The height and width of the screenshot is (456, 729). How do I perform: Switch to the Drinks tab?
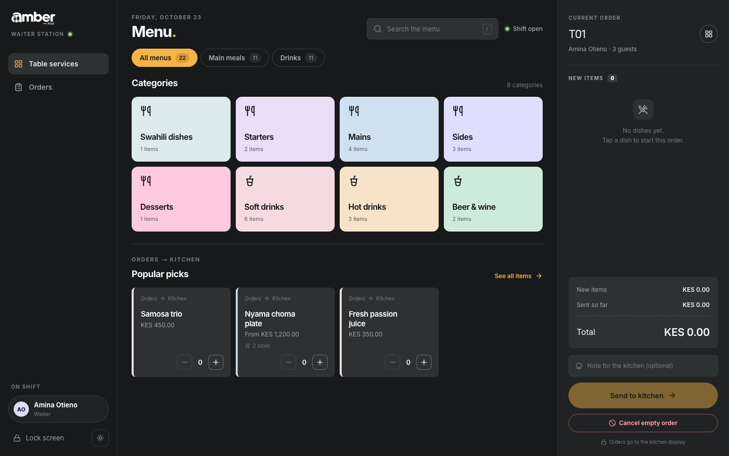click(x=298, y=58)
